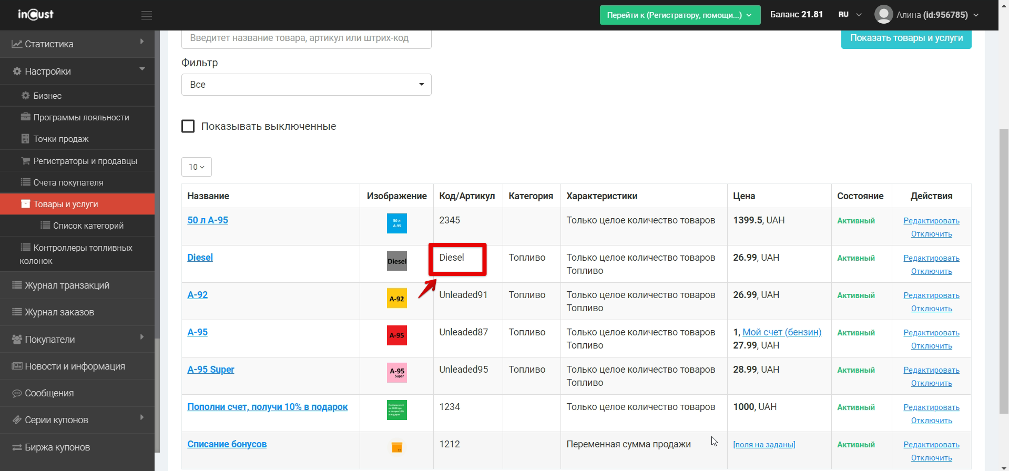Click Редактировать for the Diesel row

click(x=931, y=258)
